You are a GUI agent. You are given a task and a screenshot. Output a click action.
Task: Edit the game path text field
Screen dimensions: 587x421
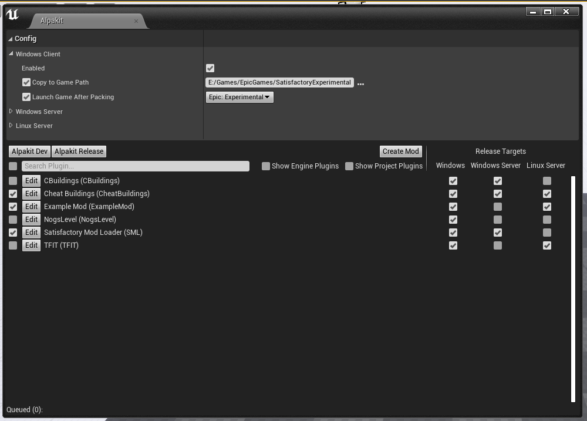point(279,82)
